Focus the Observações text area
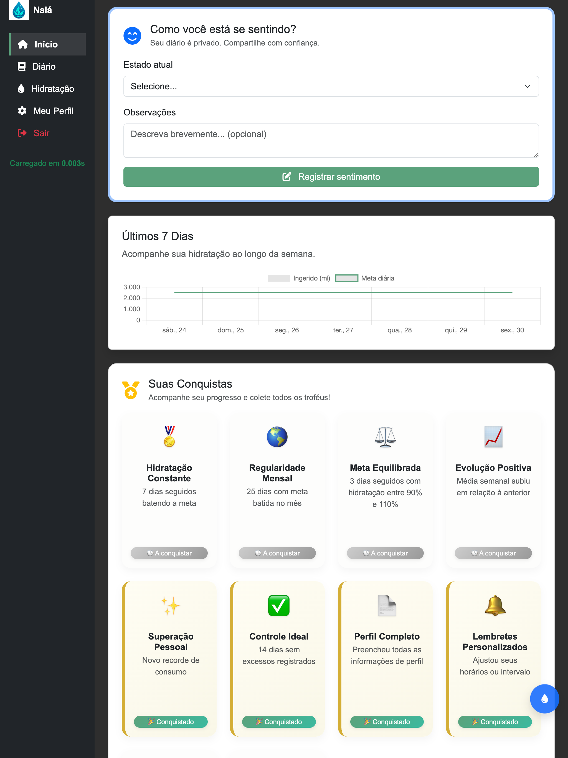Image resolution: width=568 pixels, height=758 pixels. [x=331, y=140]
